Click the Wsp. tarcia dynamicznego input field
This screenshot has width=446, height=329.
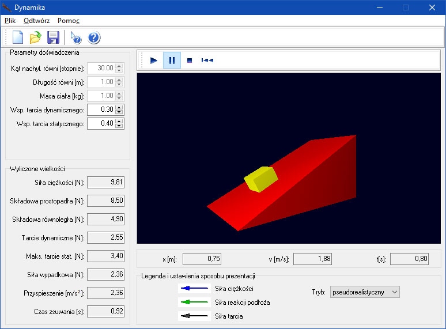[101, 109]
